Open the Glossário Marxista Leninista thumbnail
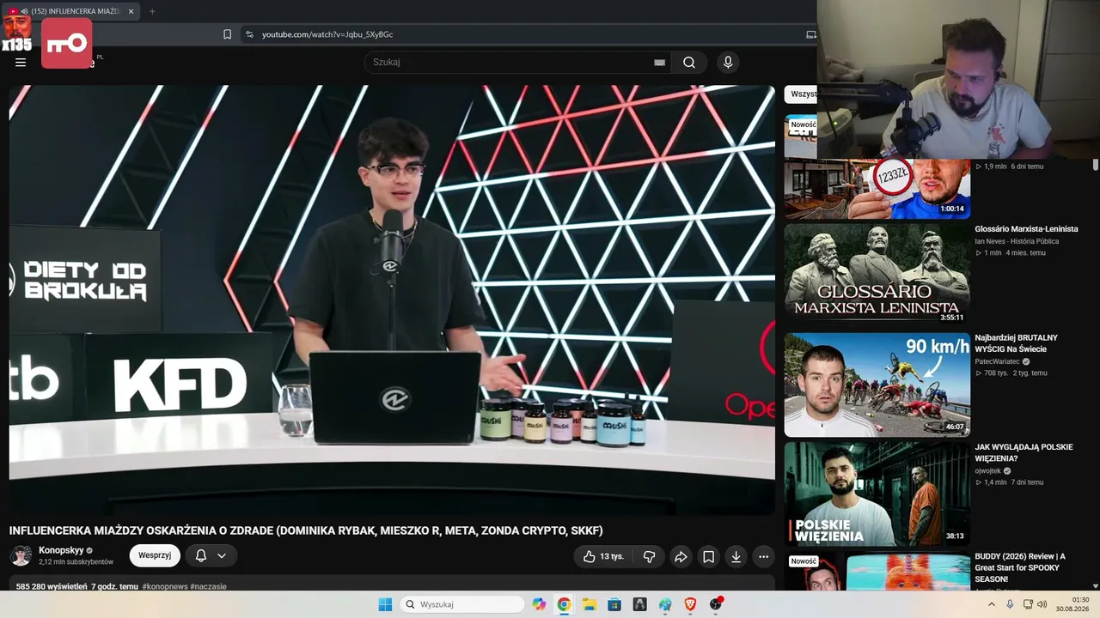 click(877, 274)
